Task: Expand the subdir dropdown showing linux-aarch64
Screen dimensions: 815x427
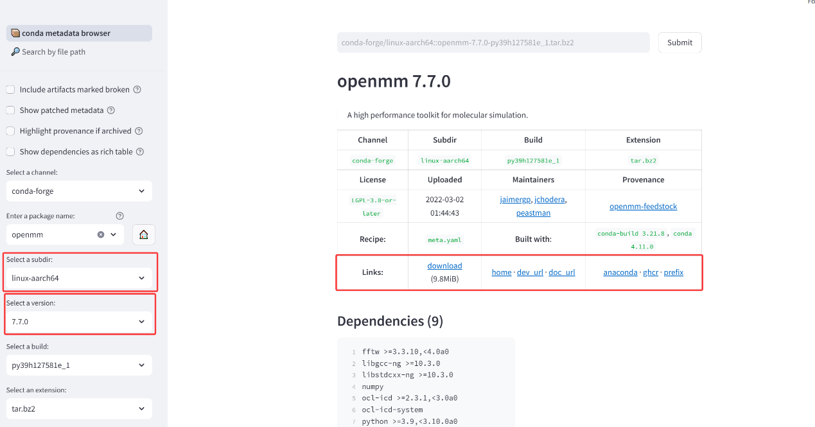Action: point(79,277)
